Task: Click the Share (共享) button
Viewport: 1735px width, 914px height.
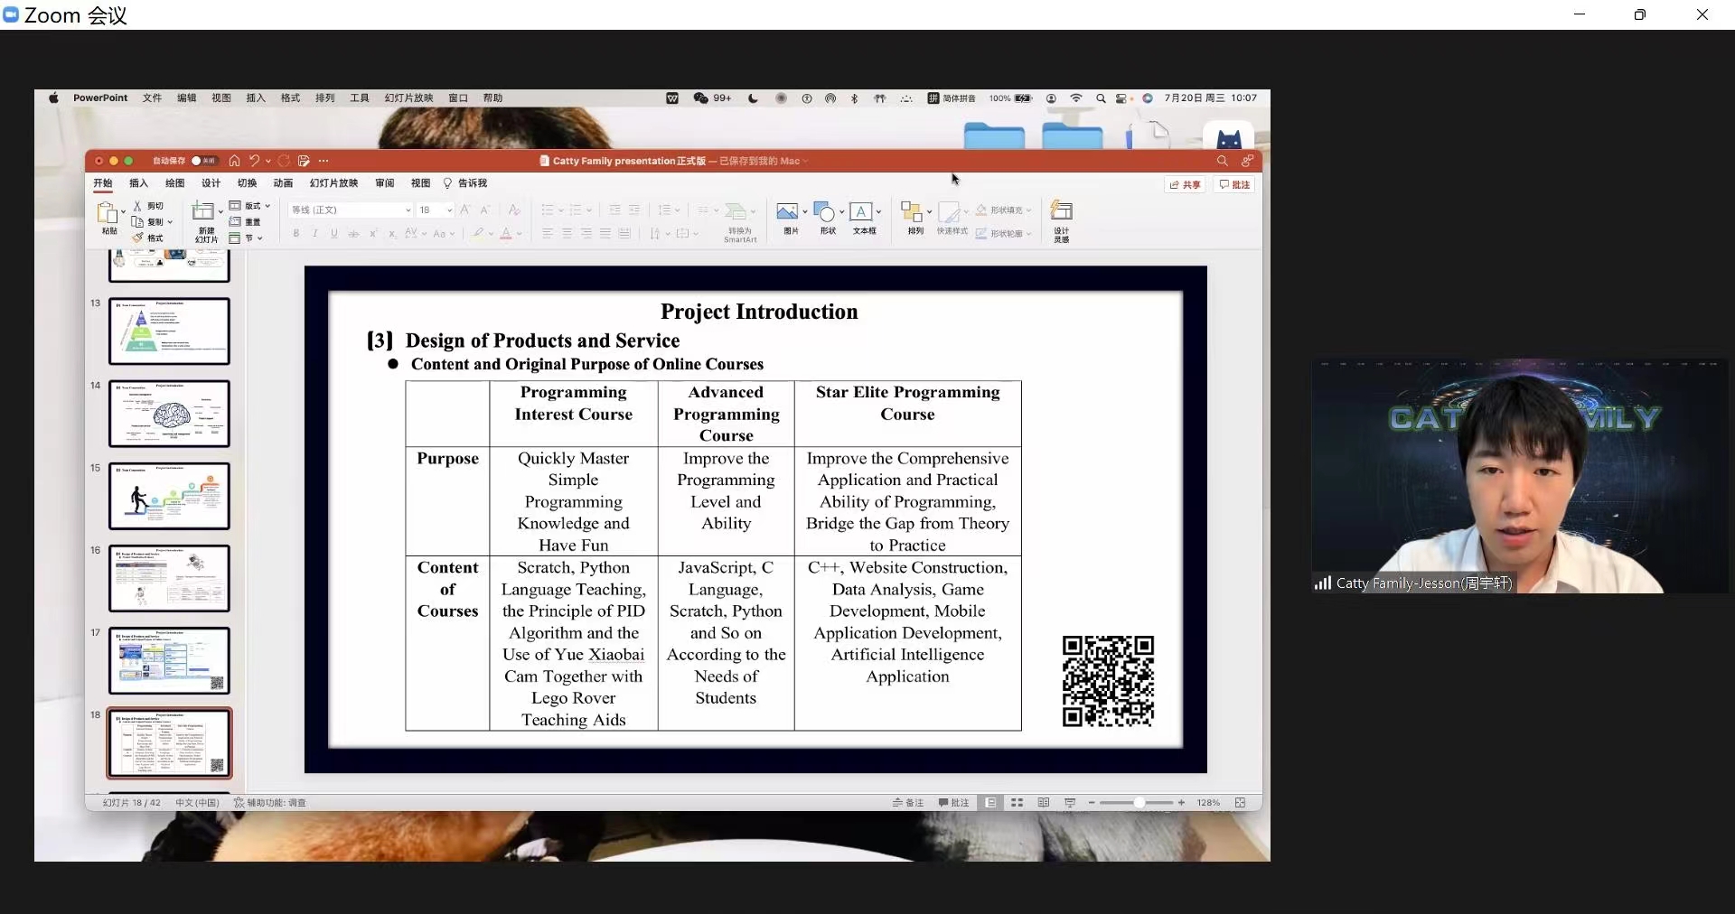Action: [1185, 184]
